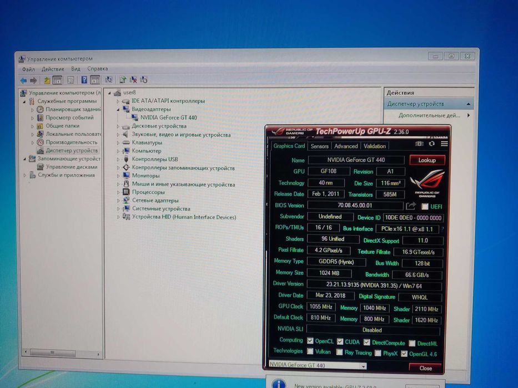The image size is (518, 388).
Task: Click the uninstall device red X icon
Action: pyautogui.click(x=133, y=79)
